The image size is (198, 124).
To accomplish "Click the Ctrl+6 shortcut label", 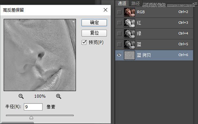I will pyautogui.click(x=183, y=55).
